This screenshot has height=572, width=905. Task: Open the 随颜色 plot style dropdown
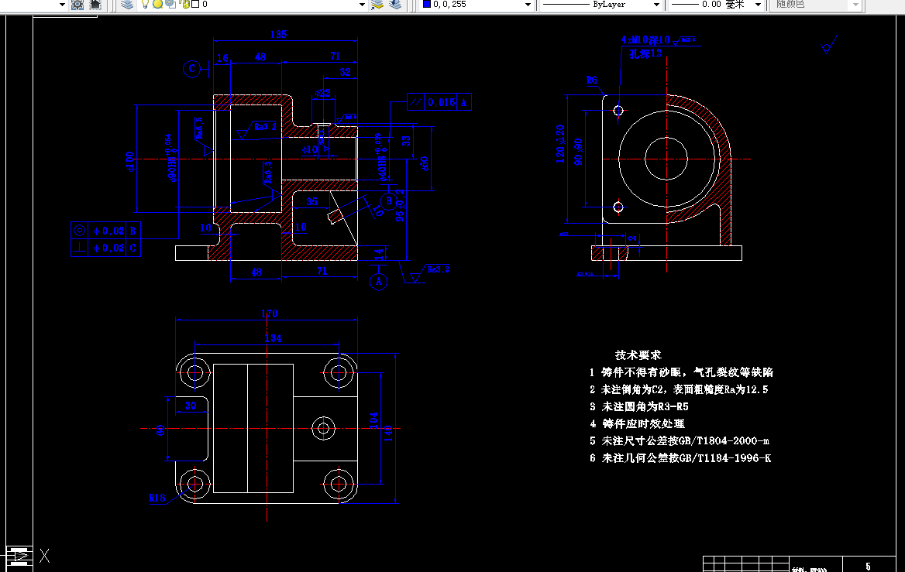855,5
